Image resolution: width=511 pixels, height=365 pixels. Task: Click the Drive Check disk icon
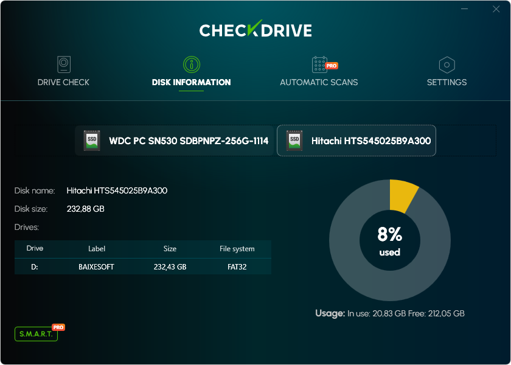63,64
